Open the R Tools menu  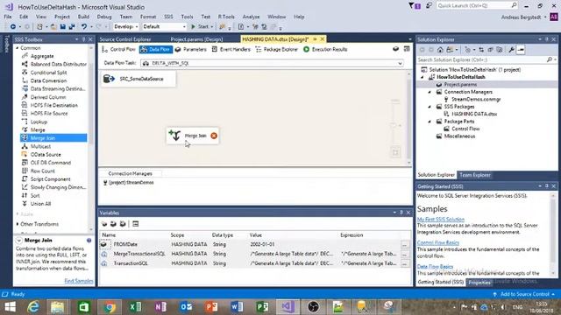(x=226, y=17)
